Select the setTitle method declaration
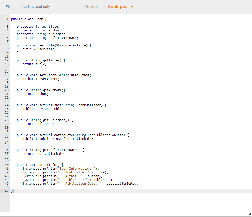This screenshot has height=217, width=252. pos(53,45)
